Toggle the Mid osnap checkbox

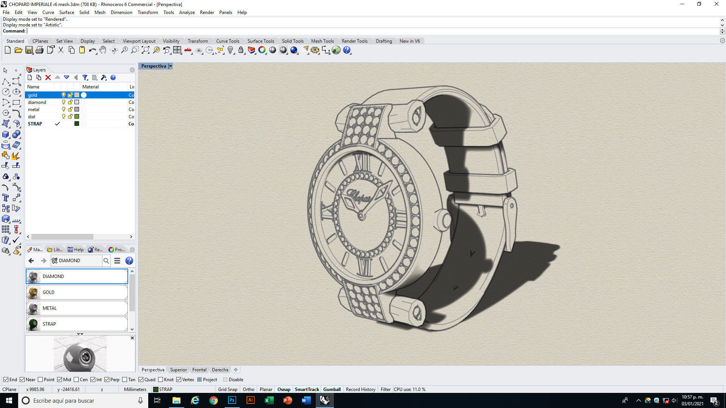point(60,380)
